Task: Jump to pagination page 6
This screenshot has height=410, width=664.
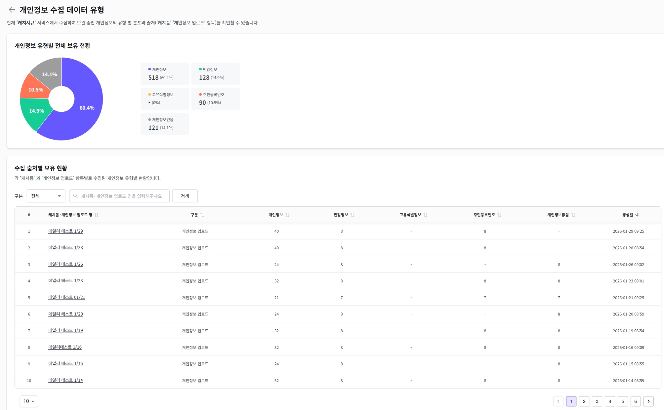Action: tap(635, 401)
